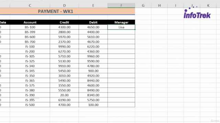Select column I header
Screen dimensions: 220x123
(176, 5)
